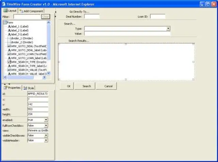Click the x property field
The height and width of the screenshot is (162, 218).
click(x=38, y=99)
